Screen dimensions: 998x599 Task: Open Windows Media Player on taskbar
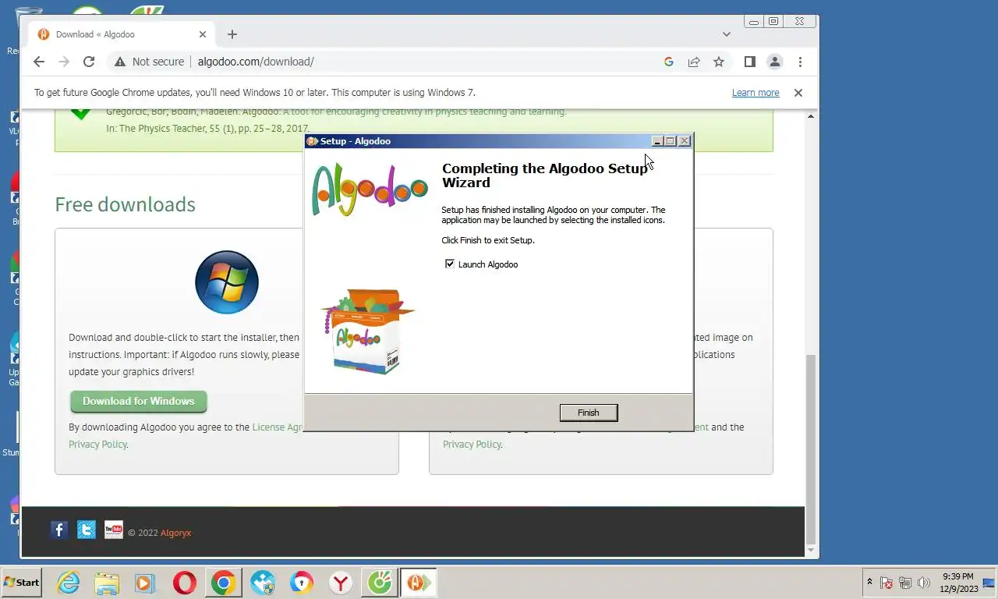click(x=145, y=583)
